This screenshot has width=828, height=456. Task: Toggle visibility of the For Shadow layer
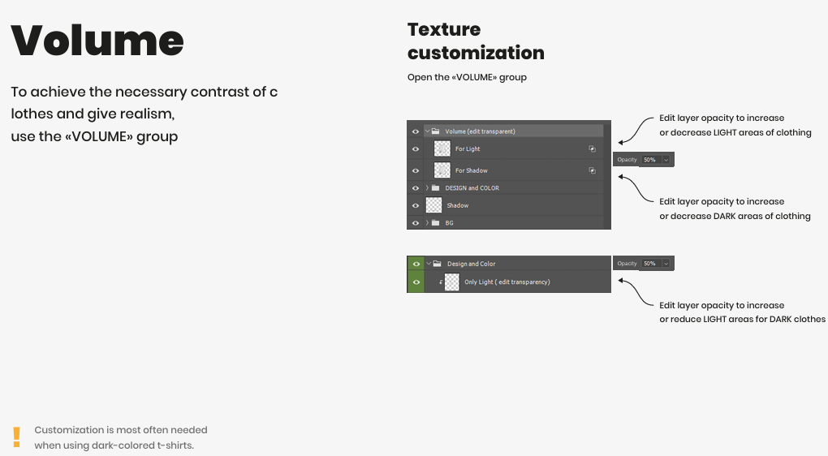(416, 170)
